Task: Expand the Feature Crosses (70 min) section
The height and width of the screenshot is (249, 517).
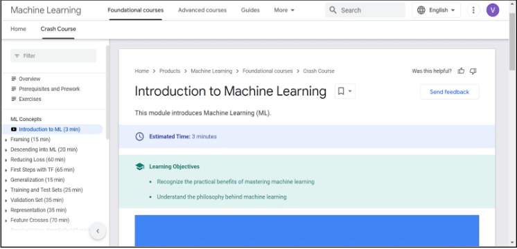Action: click(x=6, y=221)
